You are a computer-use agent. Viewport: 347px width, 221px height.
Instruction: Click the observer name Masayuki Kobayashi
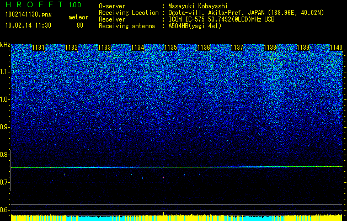(x=198, y=6)
